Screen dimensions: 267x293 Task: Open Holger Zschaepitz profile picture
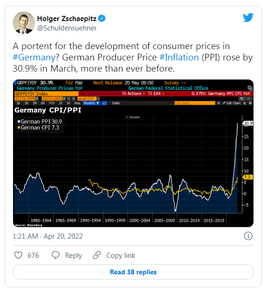(x=24, y=23)
